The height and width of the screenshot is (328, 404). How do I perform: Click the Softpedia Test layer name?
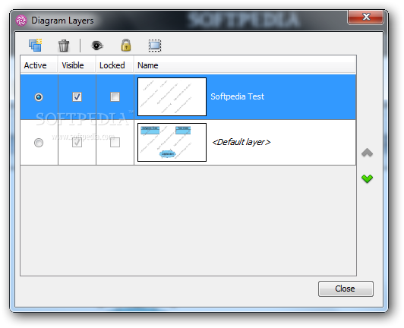[x=237, y=96]
